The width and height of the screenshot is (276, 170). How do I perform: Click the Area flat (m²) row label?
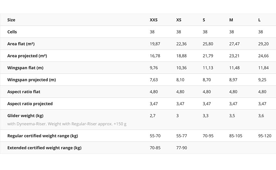[21, 44]
